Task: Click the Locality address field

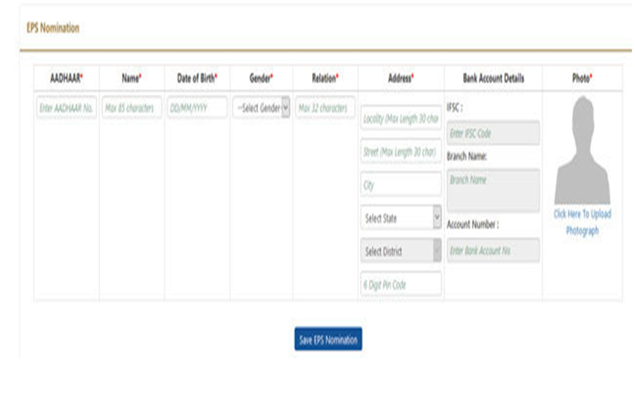Action: 400,119
